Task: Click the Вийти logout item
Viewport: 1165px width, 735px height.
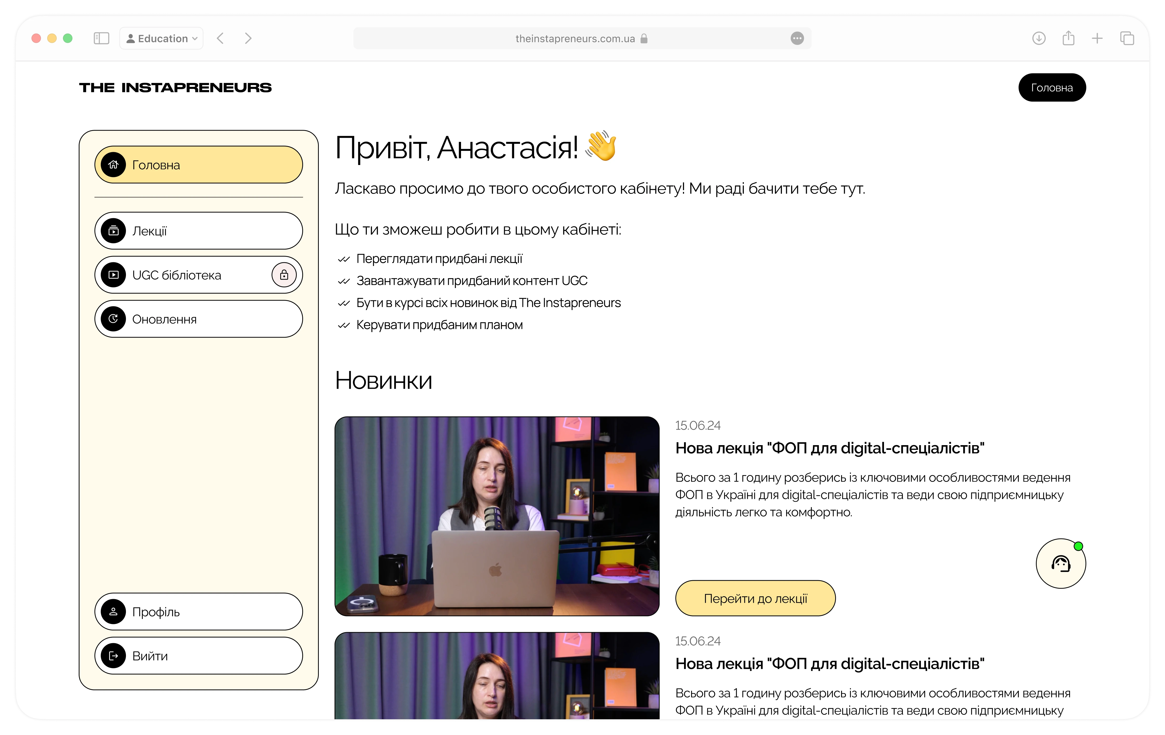Action: (x=198, y=656)
